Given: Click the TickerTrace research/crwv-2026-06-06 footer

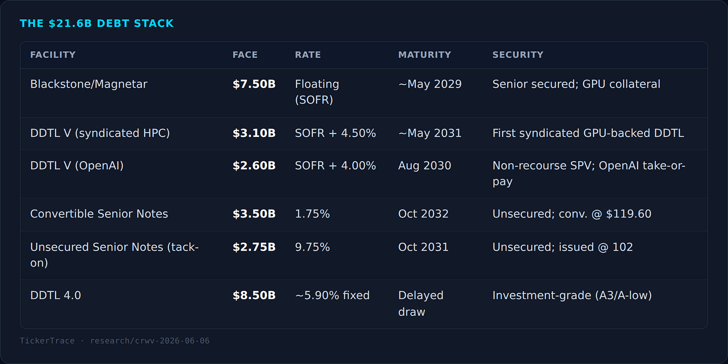Looking at the screenshot, I should tap(115, 341).
